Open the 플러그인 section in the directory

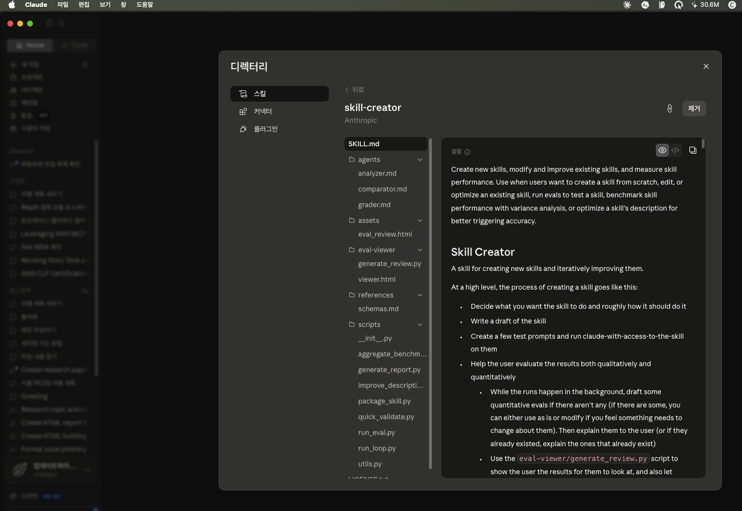pos(280,129)
